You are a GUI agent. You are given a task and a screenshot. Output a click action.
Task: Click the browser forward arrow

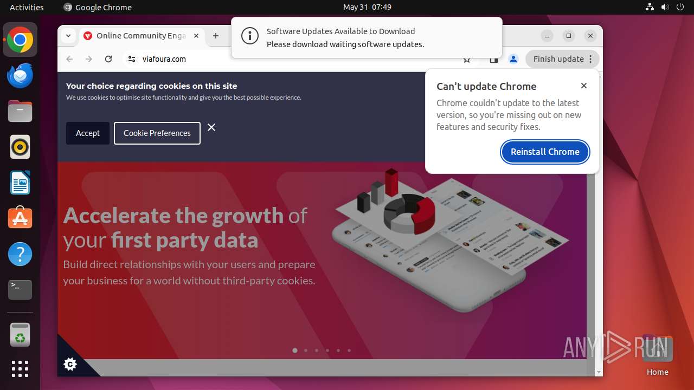tap(89, 59)
